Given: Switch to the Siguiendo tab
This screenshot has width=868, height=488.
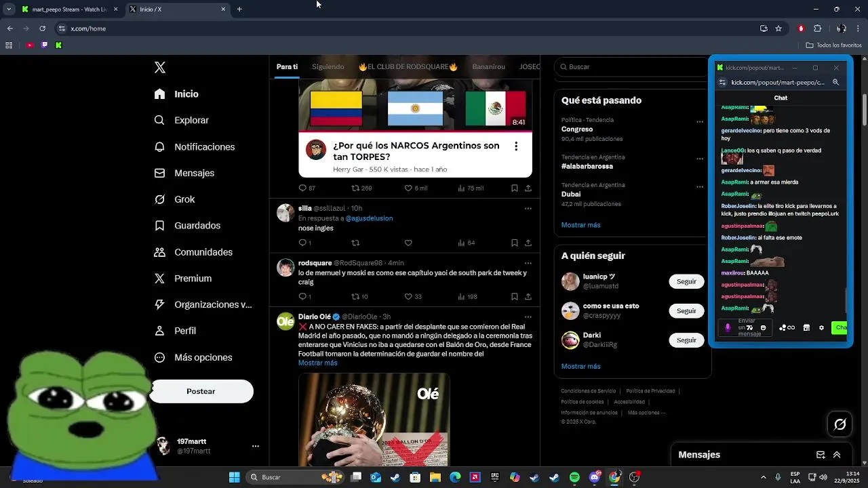Looking at the screenshot, I should coord(328,67).
